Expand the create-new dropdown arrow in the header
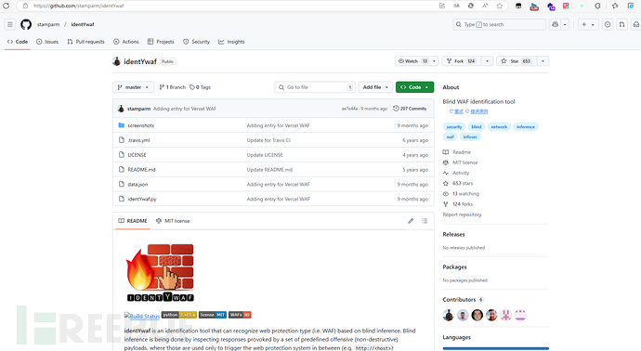The width and height of the screenshot is (641, 351). (594, 24)
